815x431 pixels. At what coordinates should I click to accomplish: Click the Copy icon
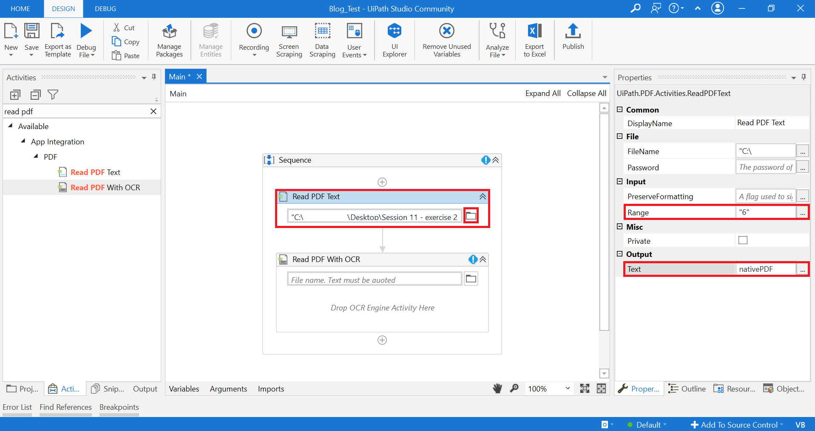click(x=116, y=41)
